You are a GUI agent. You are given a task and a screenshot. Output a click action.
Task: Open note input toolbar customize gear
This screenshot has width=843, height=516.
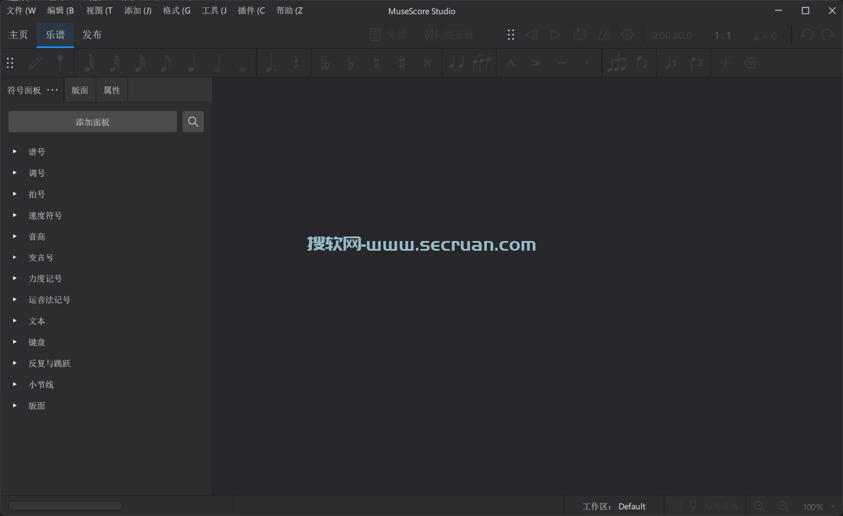(751, 63)
